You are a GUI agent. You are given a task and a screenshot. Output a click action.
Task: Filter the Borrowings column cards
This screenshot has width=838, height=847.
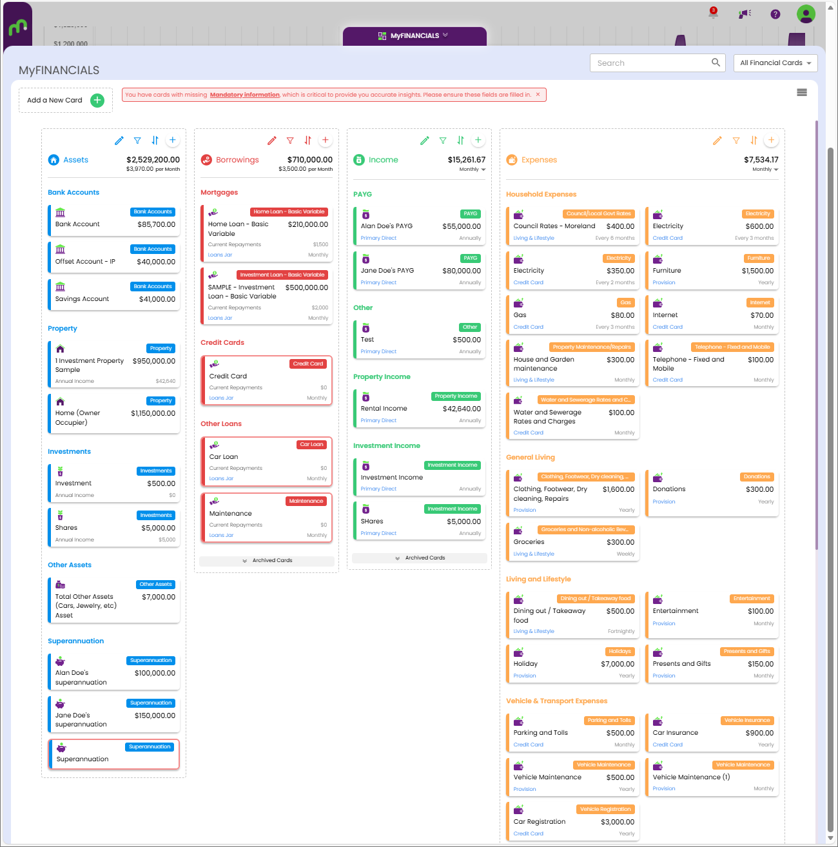pyautogui.click(x=290, y=141)
